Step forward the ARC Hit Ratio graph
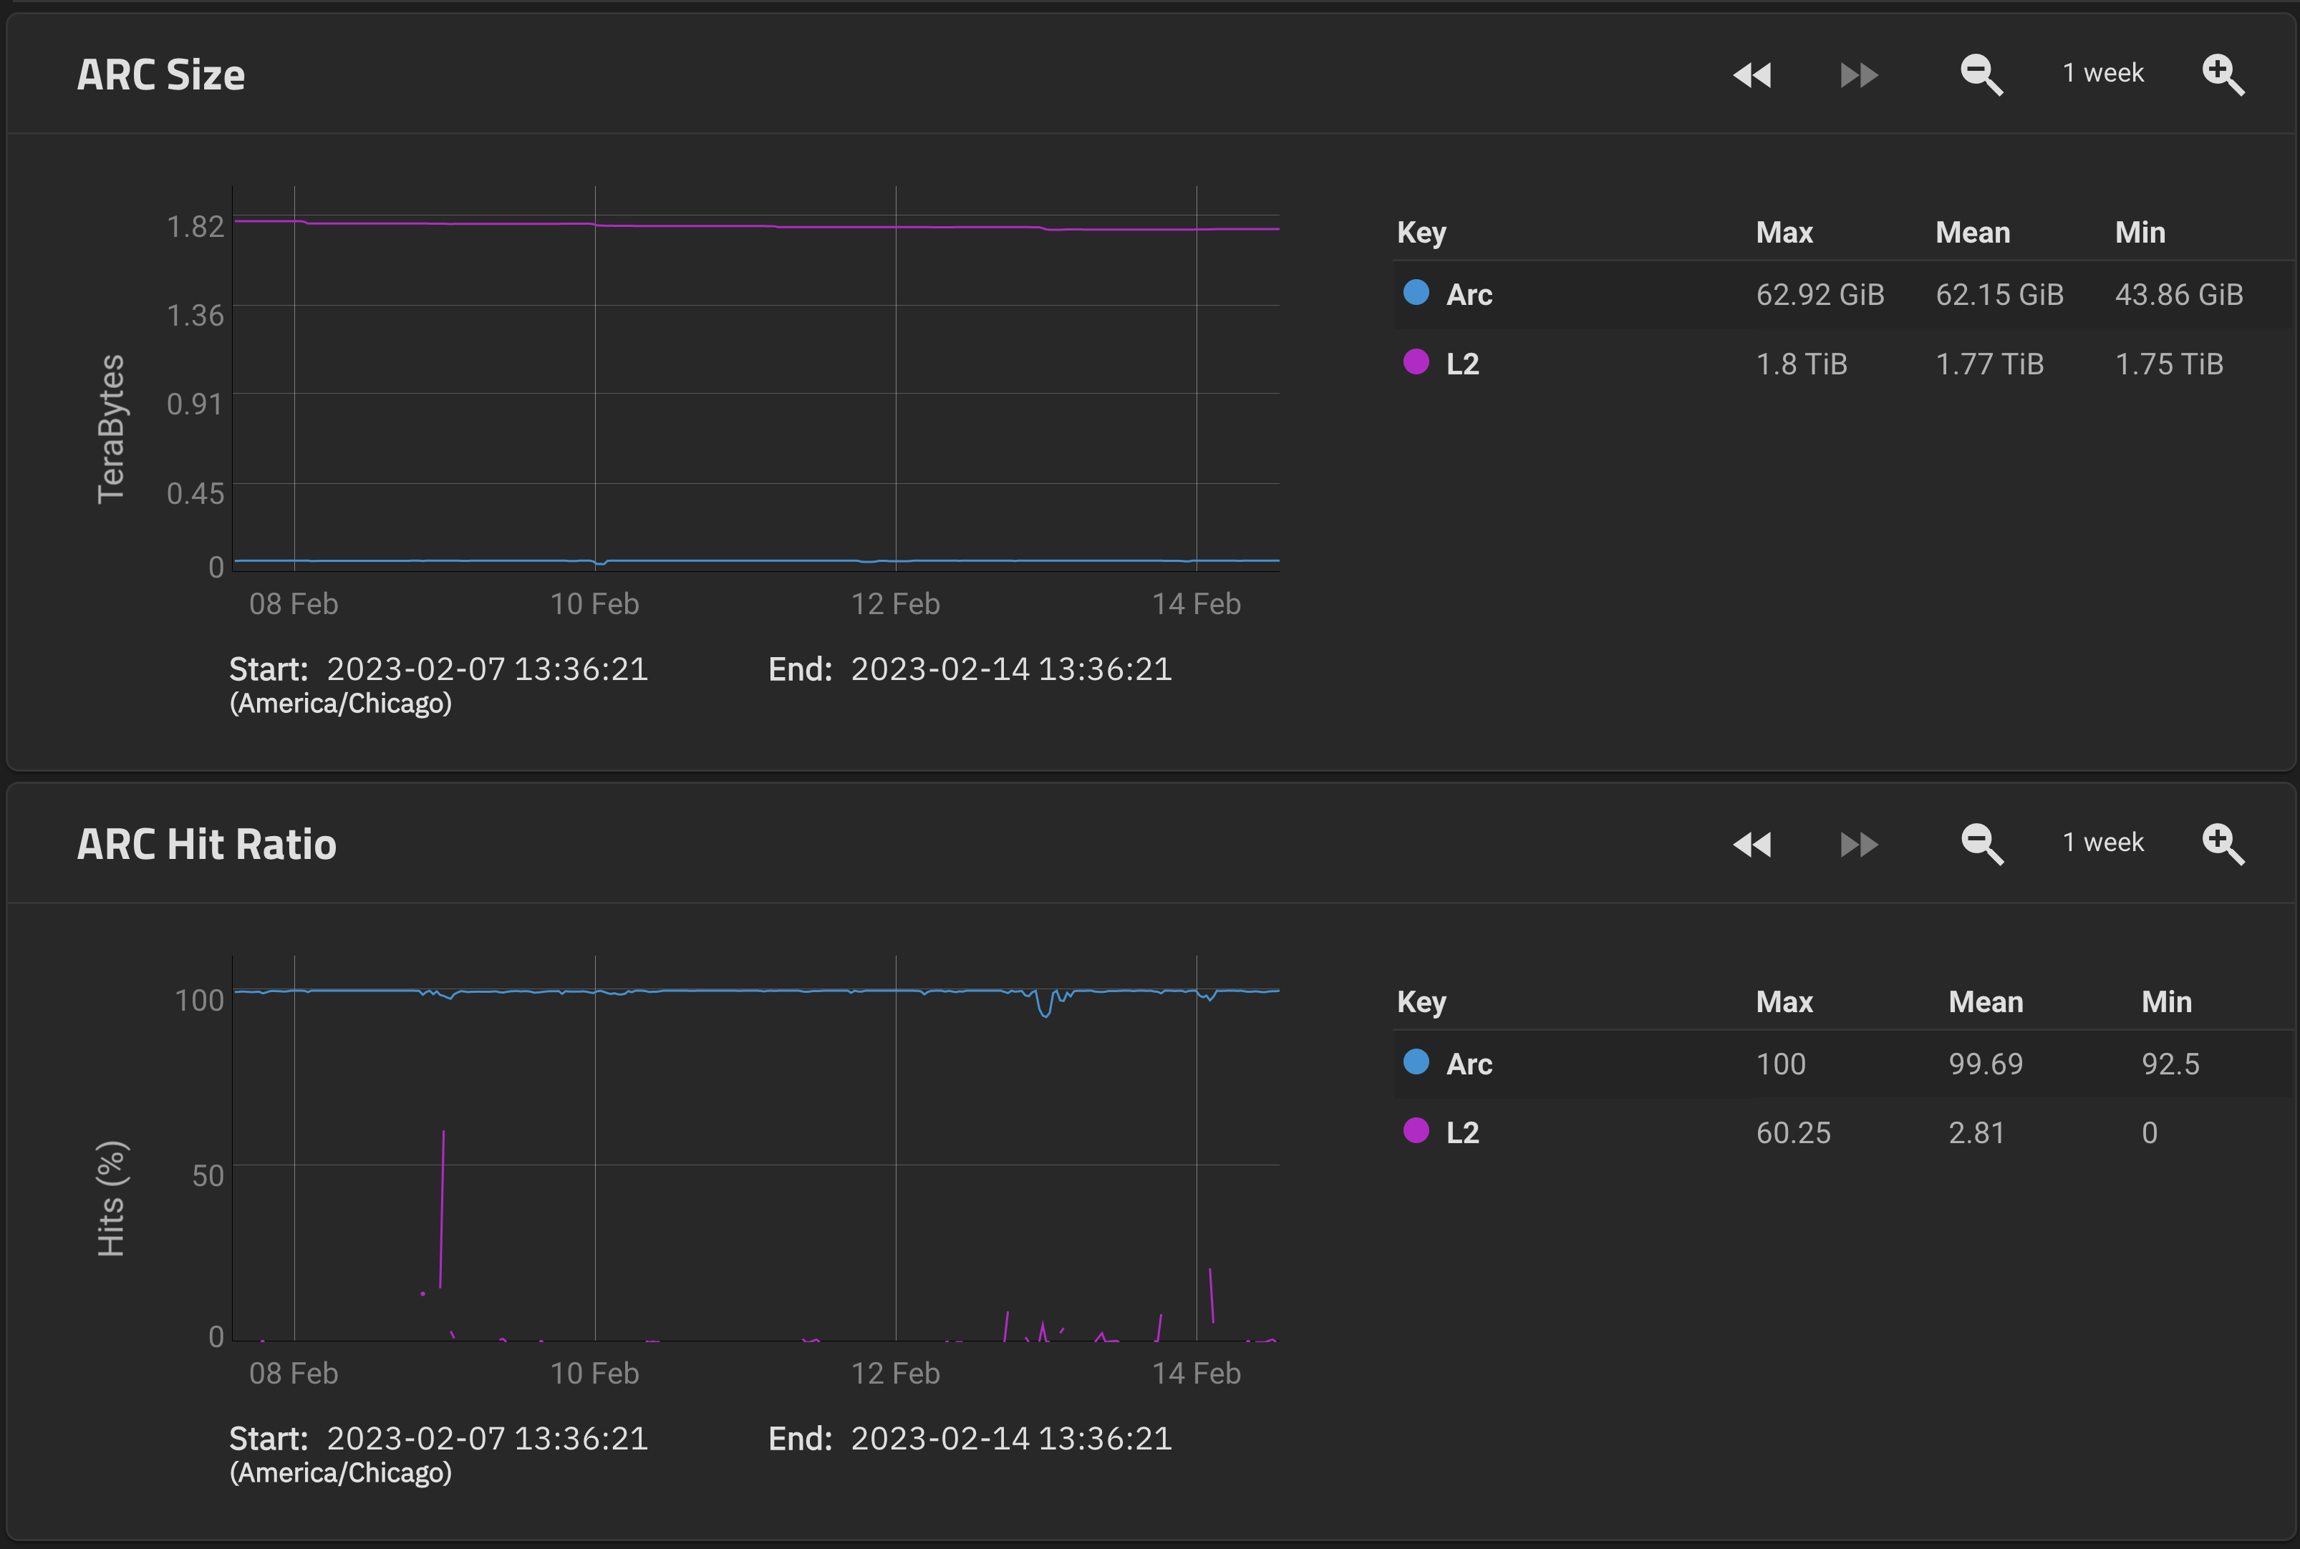This screenshot has width=2300, height=1549. click(x=1858, y=845)
